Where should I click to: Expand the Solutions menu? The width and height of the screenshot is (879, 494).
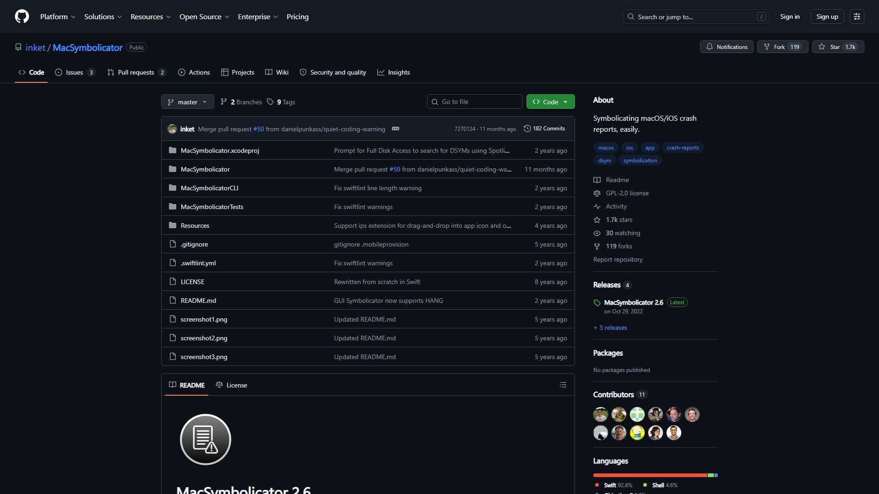point(103,16)
